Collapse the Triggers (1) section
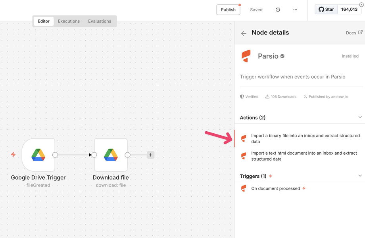 (x=360, y=176)
